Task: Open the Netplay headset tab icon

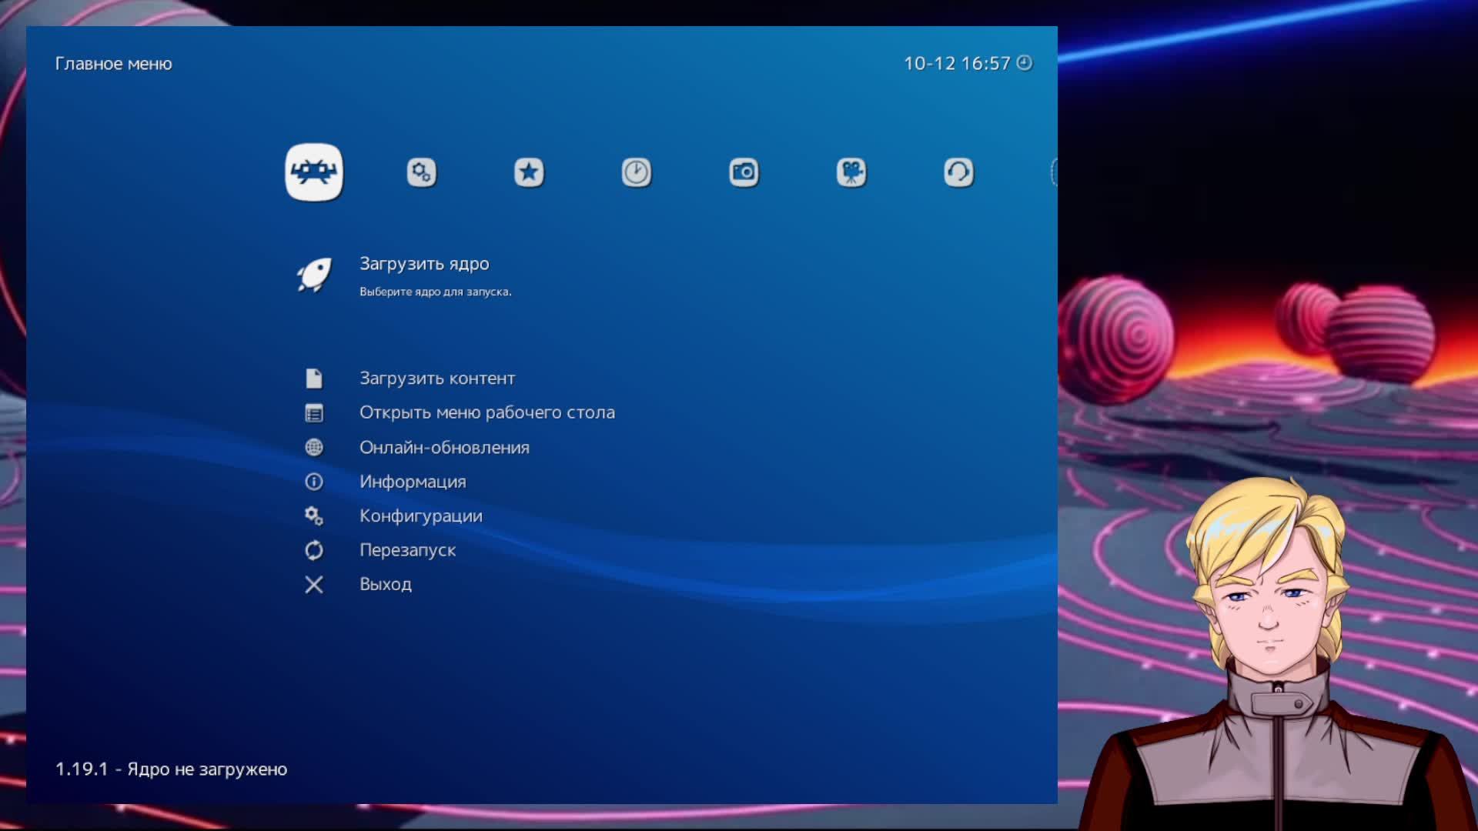Action: (958, 172)
